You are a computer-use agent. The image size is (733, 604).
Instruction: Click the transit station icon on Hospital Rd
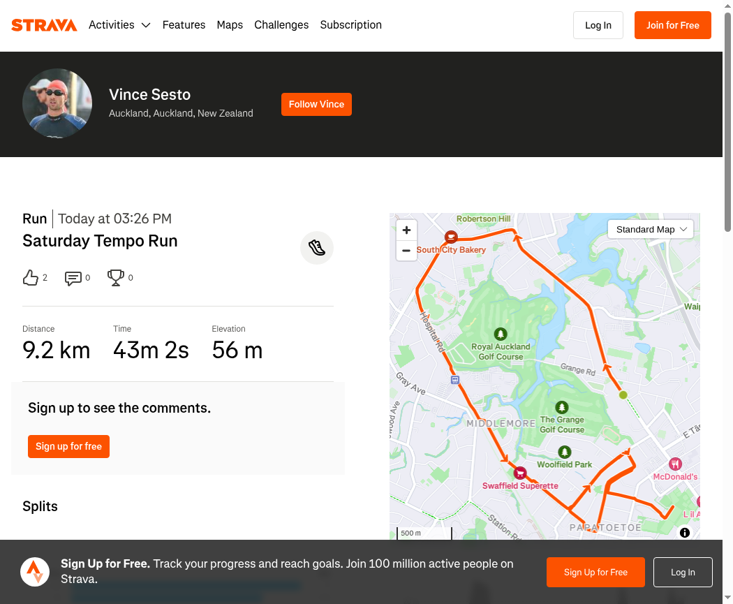click(x=455, y=380)
